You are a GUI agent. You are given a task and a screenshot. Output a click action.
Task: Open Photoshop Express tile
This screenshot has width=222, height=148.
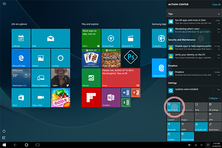[131, 58]
